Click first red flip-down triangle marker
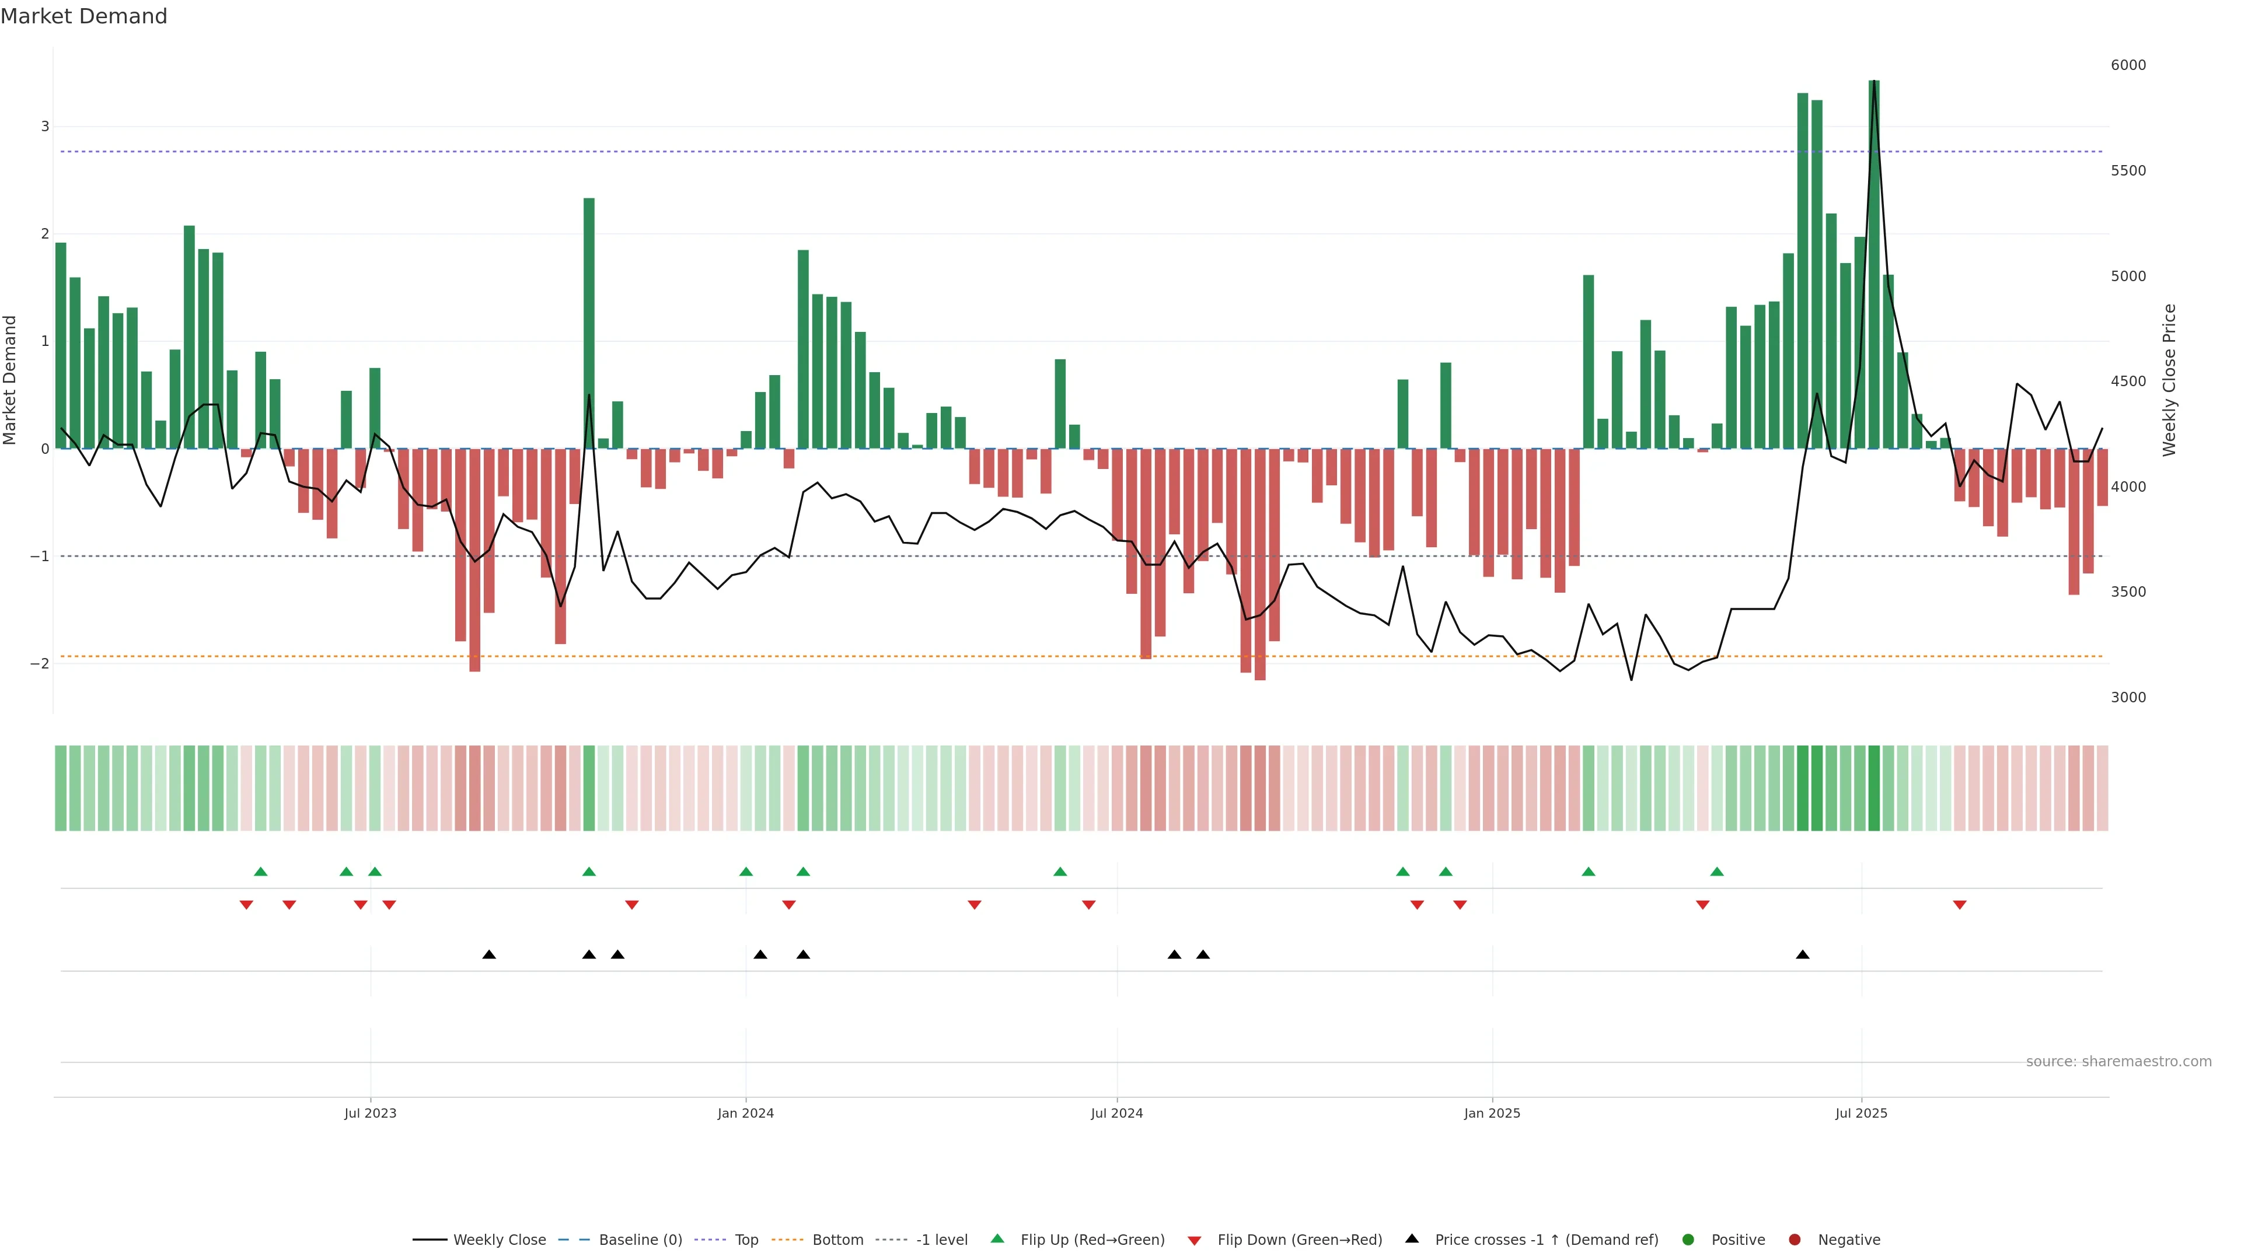The image size is (2241, 1260). pyautogui.click(x=246, y=905)
